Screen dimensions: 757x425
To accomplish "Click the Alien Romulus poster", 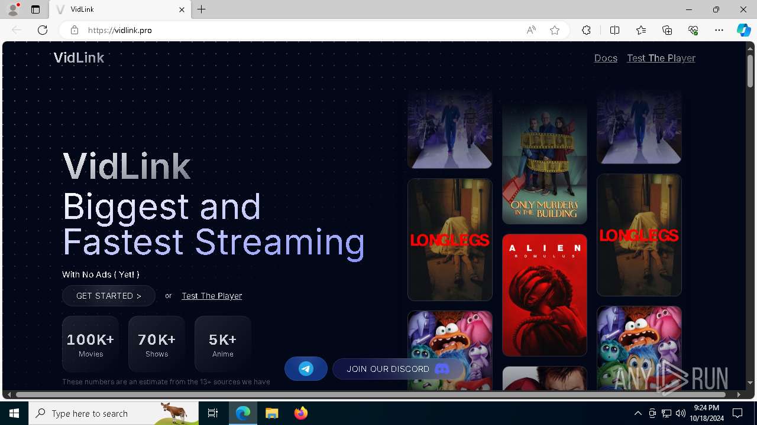I will (545, 295).
